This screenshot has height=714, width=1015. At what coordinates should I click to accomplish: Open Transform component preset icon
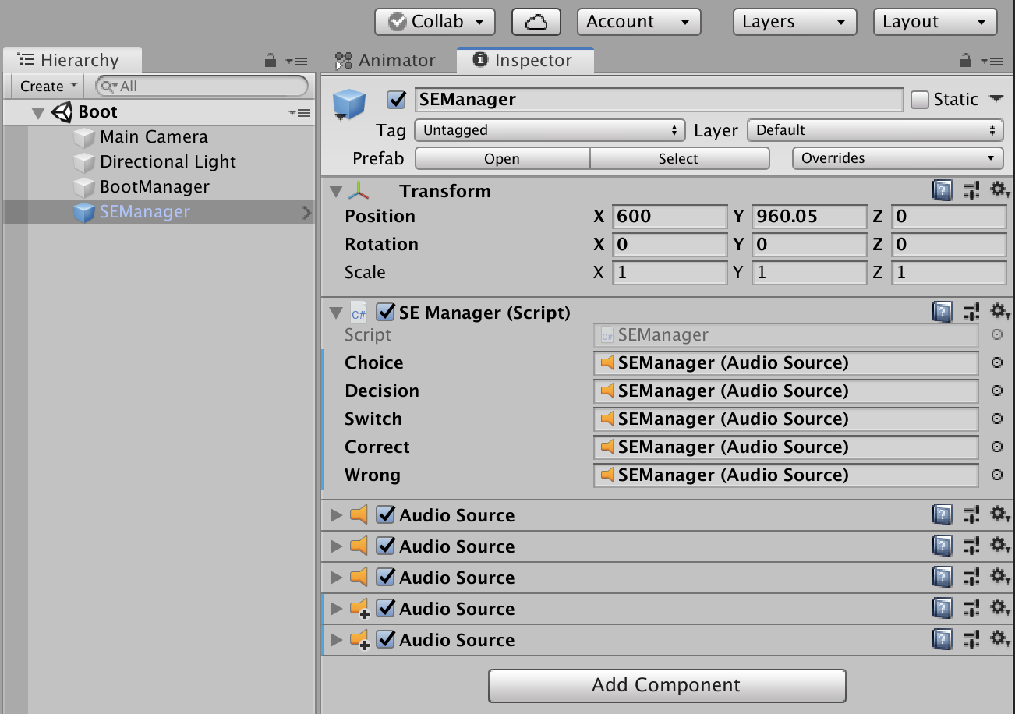(x=971, y=190)
